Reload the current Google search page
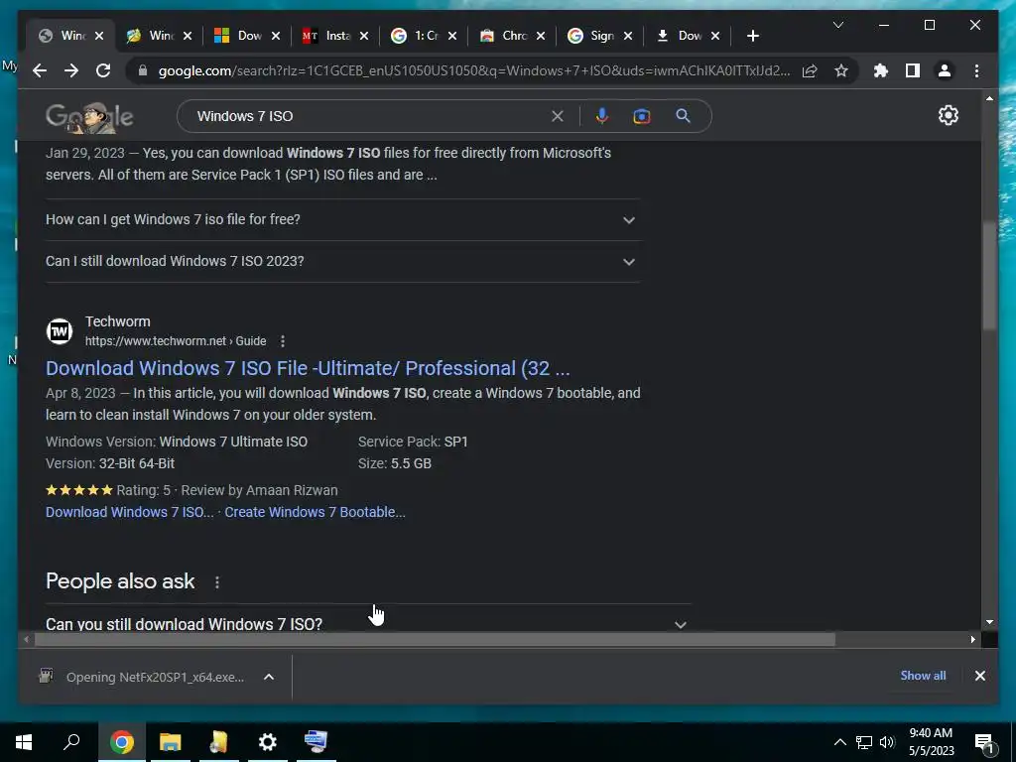This screenshot has width=1016, height=762. [x=103, y=70]
